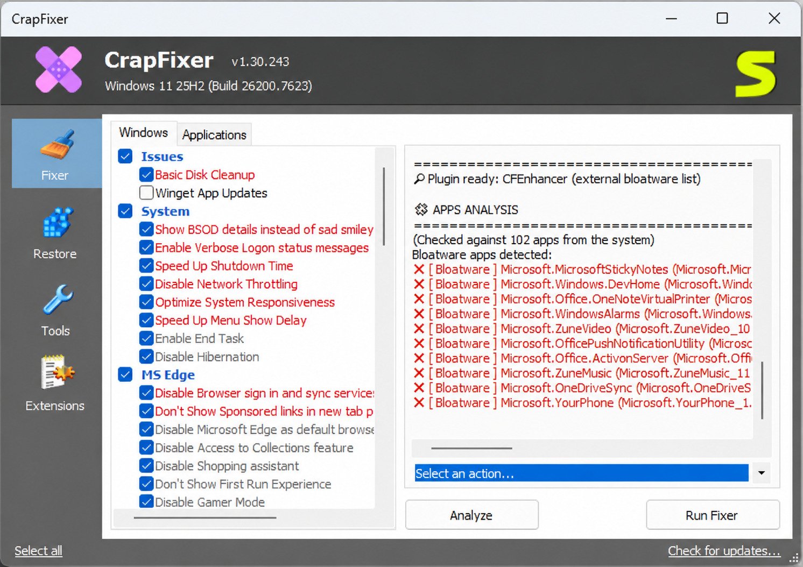The image size is (803, 567).
Task: Click the Bloatware apps detected line
Action: pyautogui.click(x=482, y=254)
